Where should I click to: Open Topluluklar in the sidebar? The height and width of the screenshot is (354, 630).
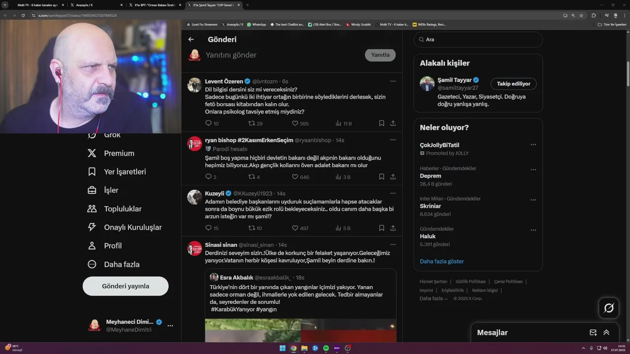coord(114,209)
